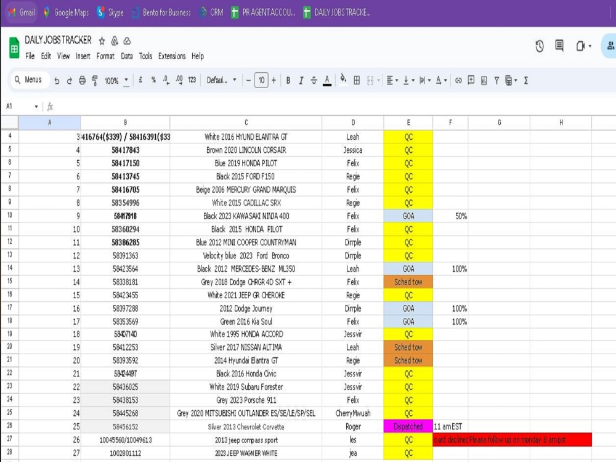616x462 pixels.
Task: Click the merge cells icon
Action: (370, 81)
